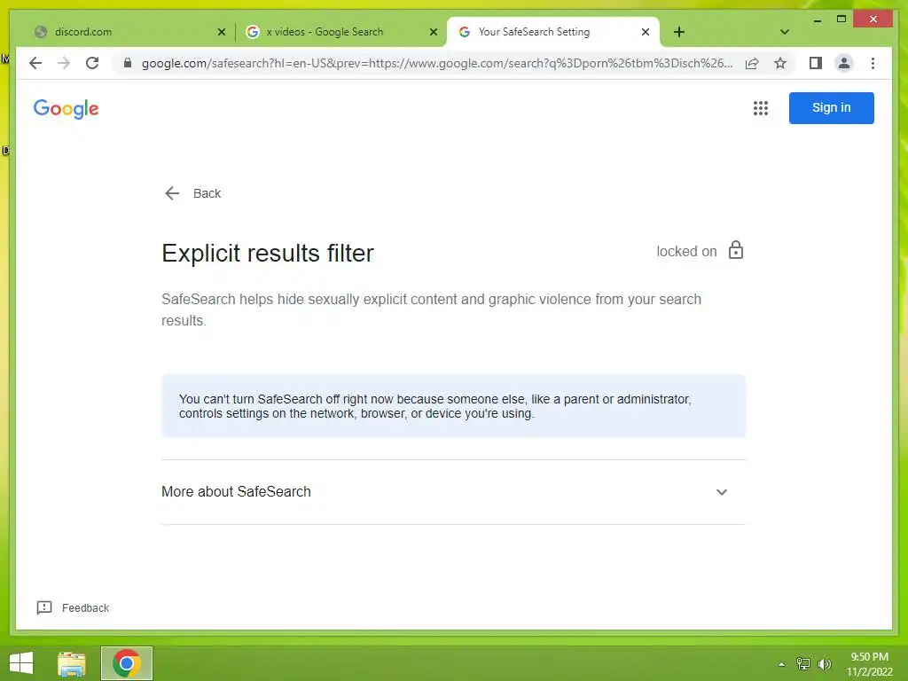Open volume control tray icon
Viewport: 908px width, 681px height.
(825, 664)
